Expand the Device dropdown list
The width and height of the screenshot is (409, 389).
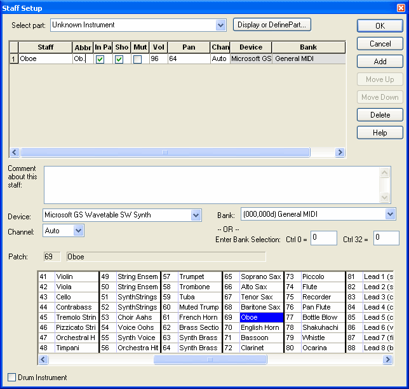coord(196,215)
